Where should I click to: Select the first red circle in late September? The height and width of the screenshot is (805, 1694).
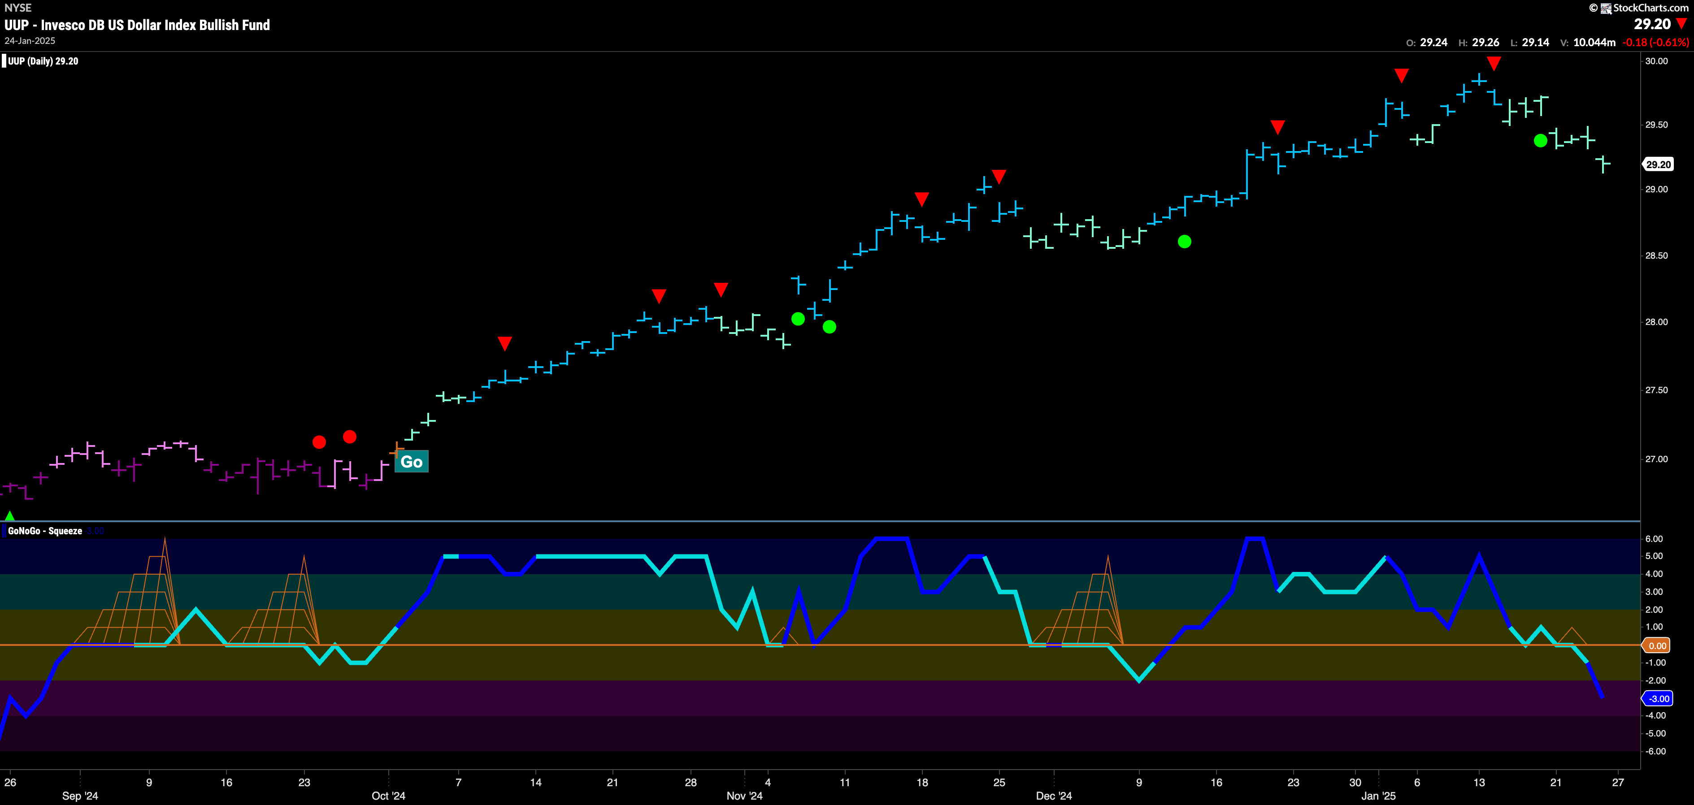point(319,442)
